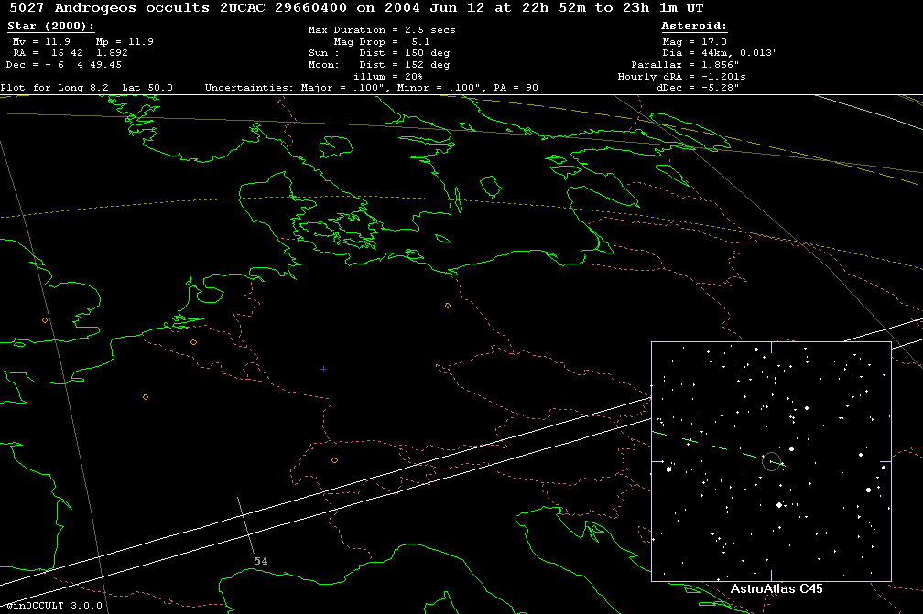
Task: Click the 54 minute time marker label
Action: tap(261, 560)
